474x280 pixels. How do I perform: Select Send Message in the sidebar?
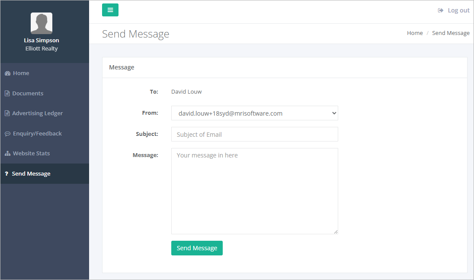tap(31, 173)
